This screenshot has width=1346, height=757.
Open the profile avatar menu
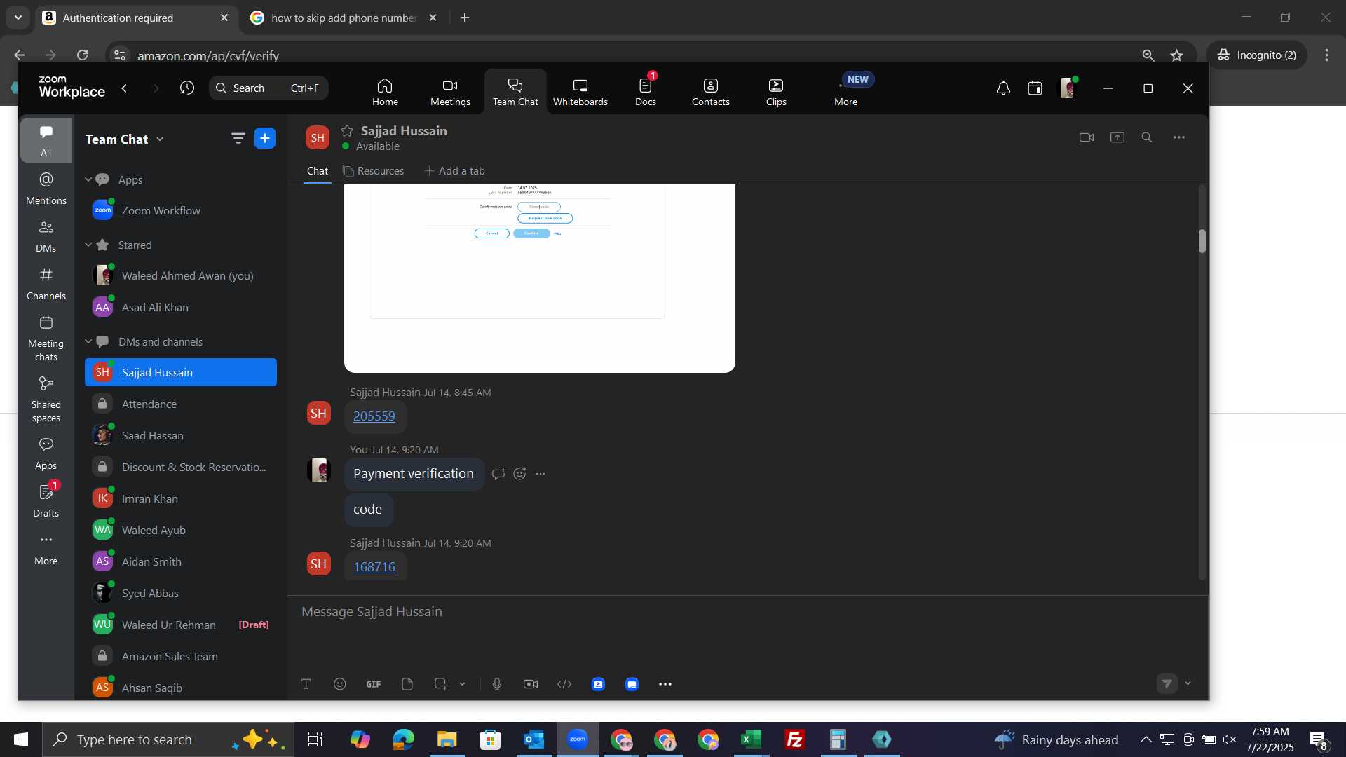pyautogui.click(x=1067, y=88)
